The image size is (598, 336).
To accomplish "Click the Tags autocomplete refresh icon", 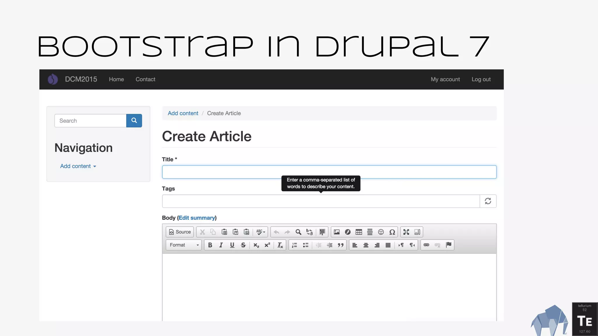I will coord(488,201).
